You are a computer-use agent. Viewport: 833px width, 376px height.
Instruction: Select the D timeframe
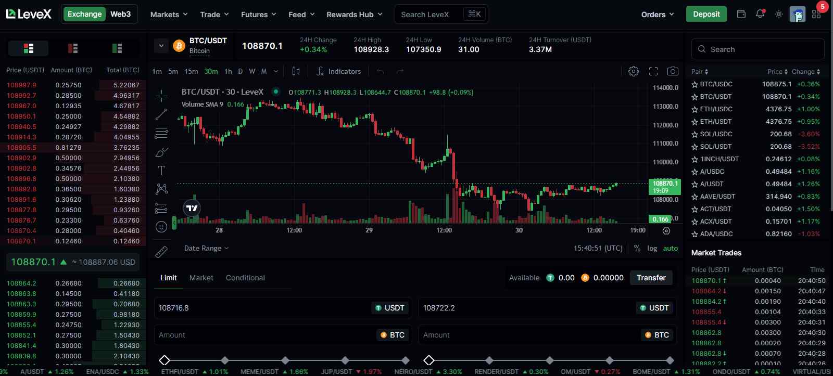240,71
